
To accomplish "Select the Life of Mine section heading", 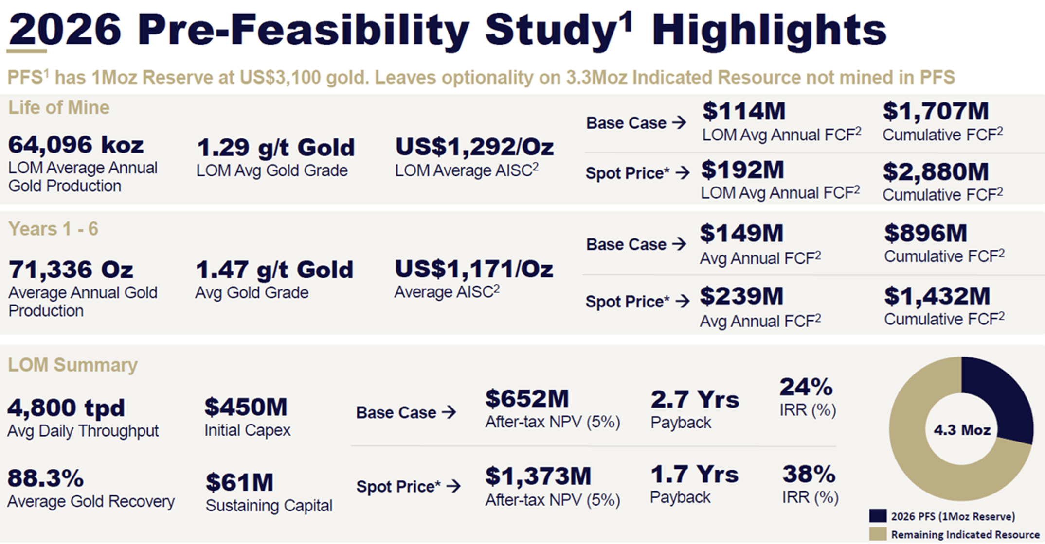I will point(59,108).
